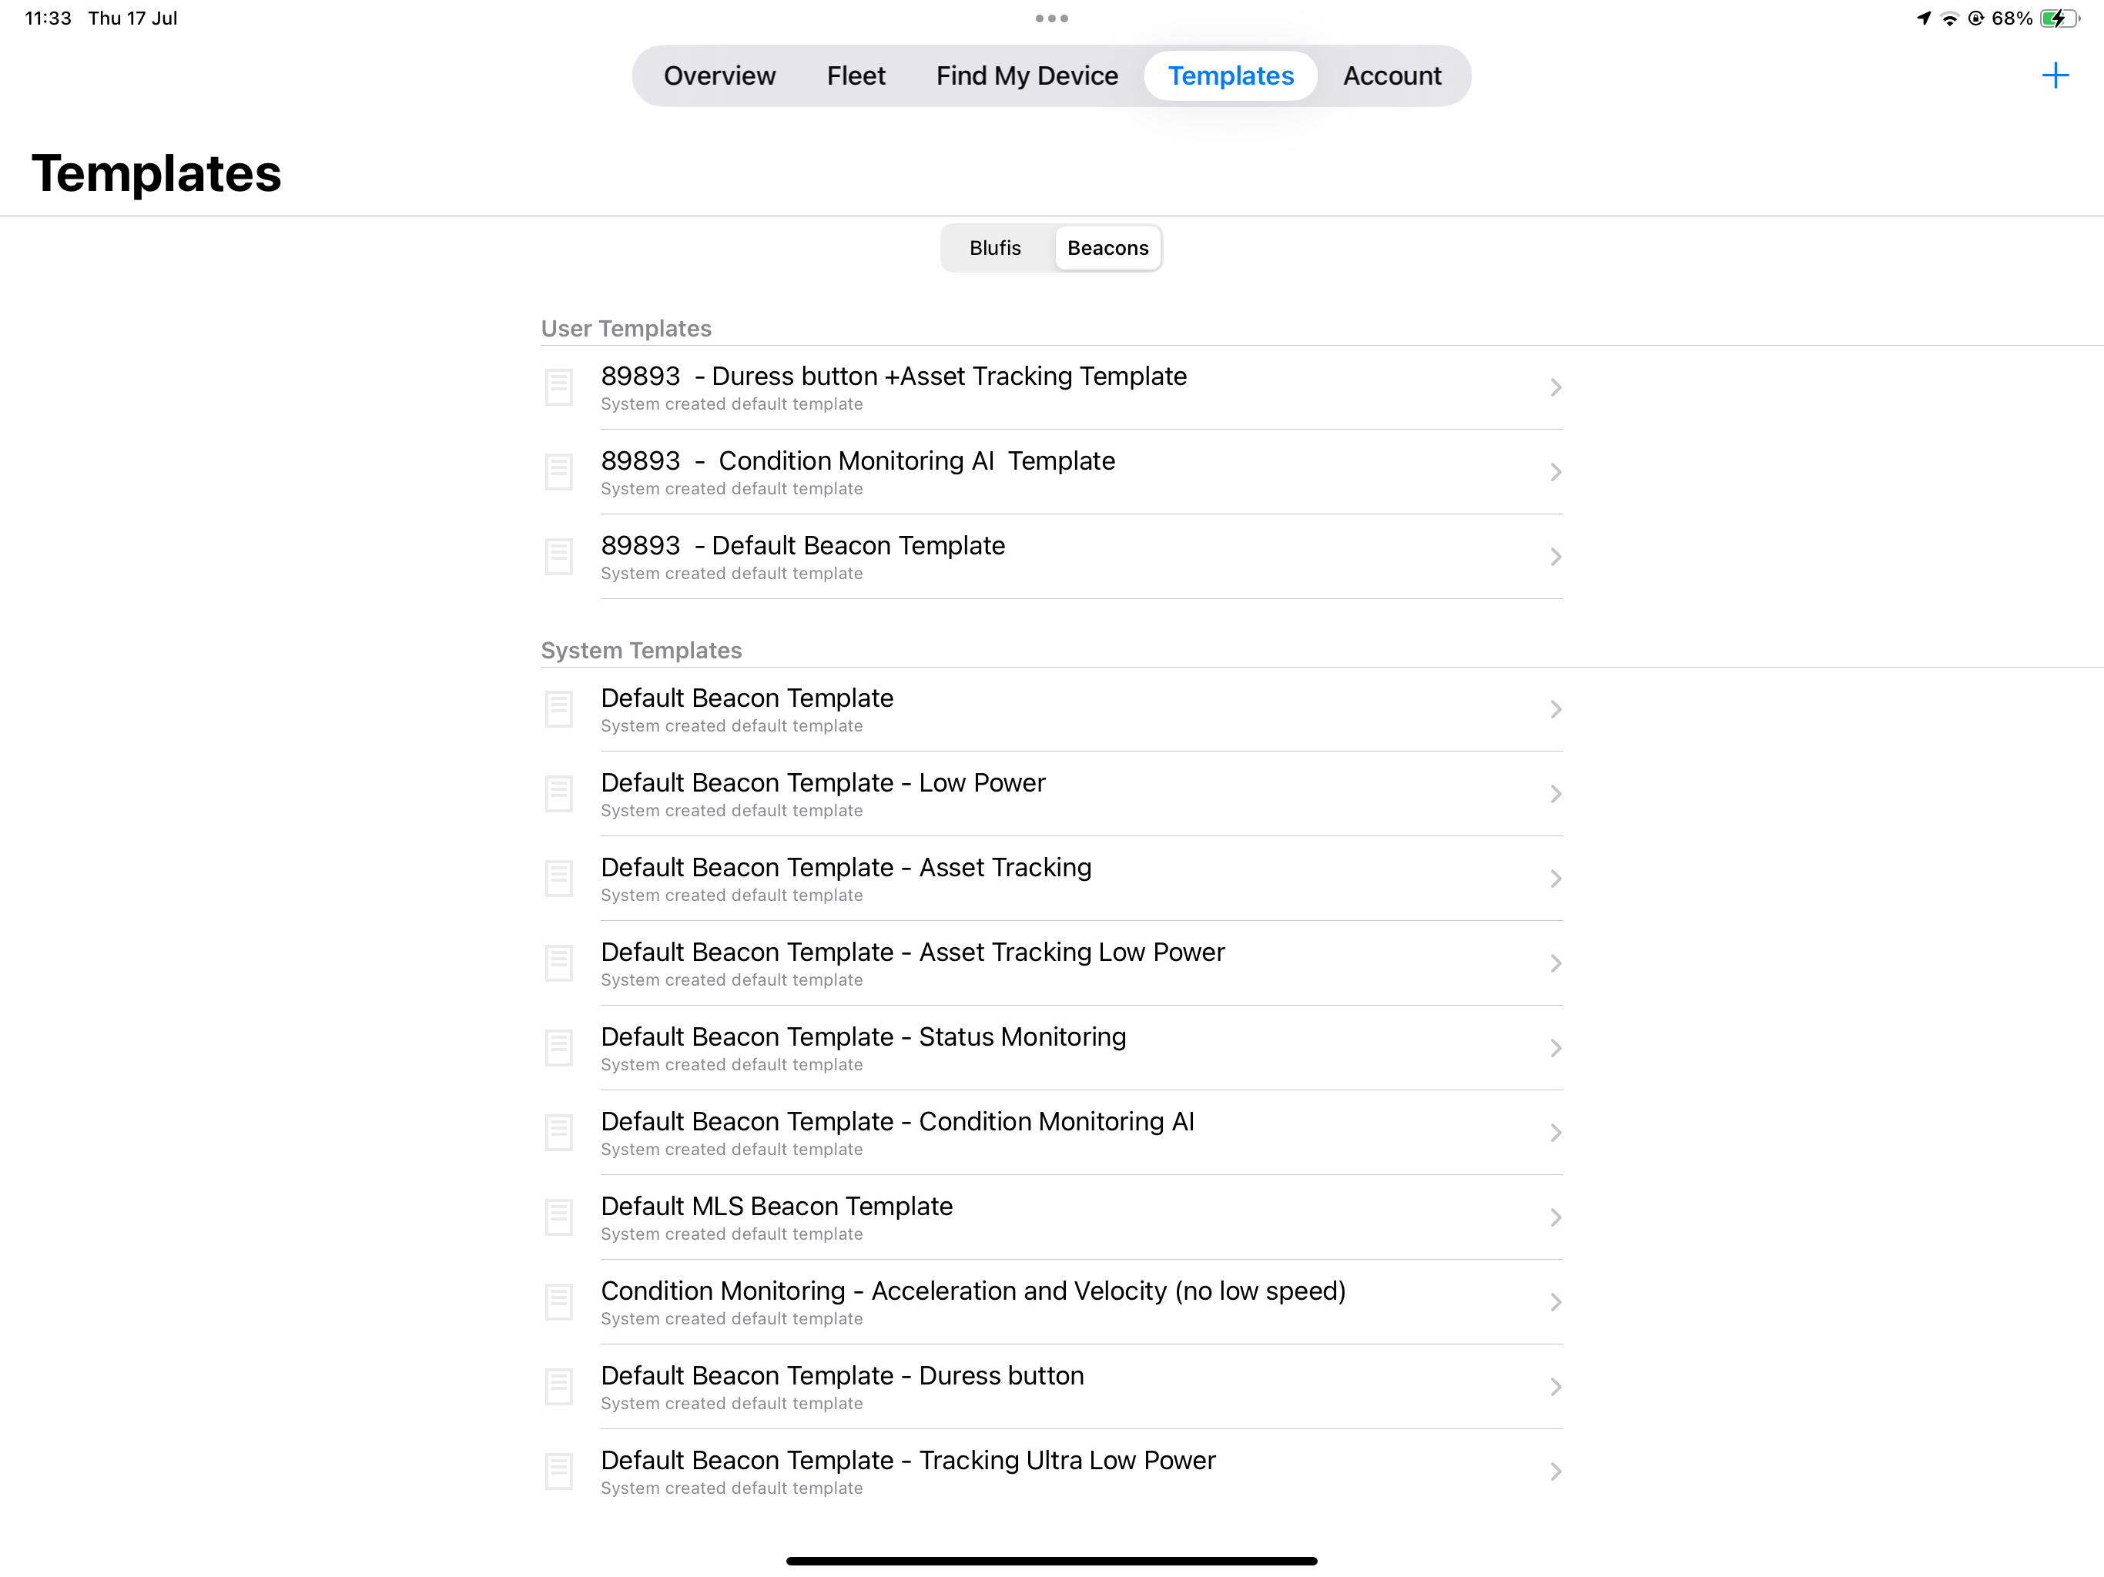This screenshot has height=1577, width=2104.
Task: Open chevron for Tracking Ultra Low Power
Action: click(x=1555, y=1471)
